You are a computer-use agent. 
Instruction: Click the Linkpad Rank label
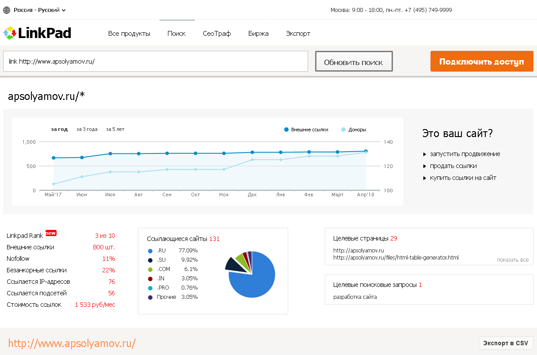coord(24,236)
